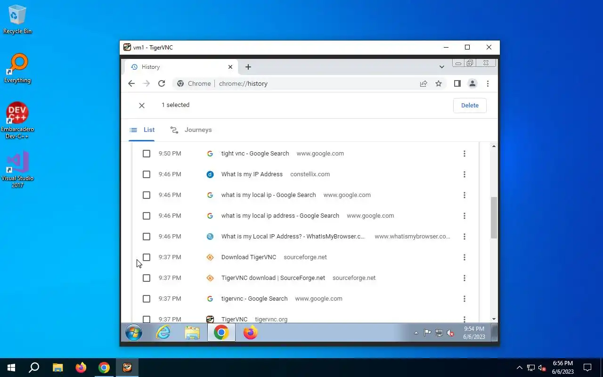Open Internet Explorer in remote taskbar

point(163,333)
